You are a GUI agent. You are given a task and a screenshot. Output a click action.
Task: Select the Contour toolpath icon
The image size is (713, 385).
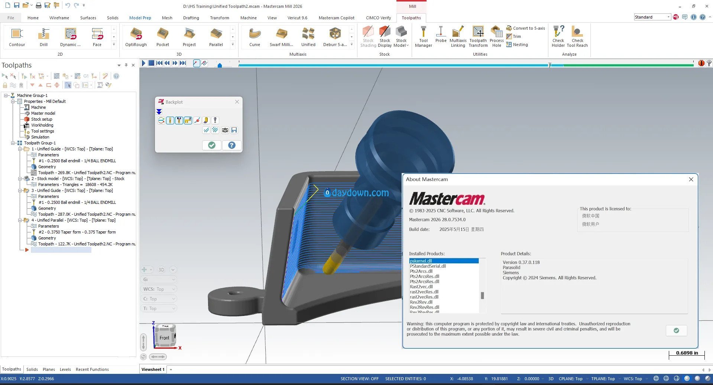tap(17, 37)
